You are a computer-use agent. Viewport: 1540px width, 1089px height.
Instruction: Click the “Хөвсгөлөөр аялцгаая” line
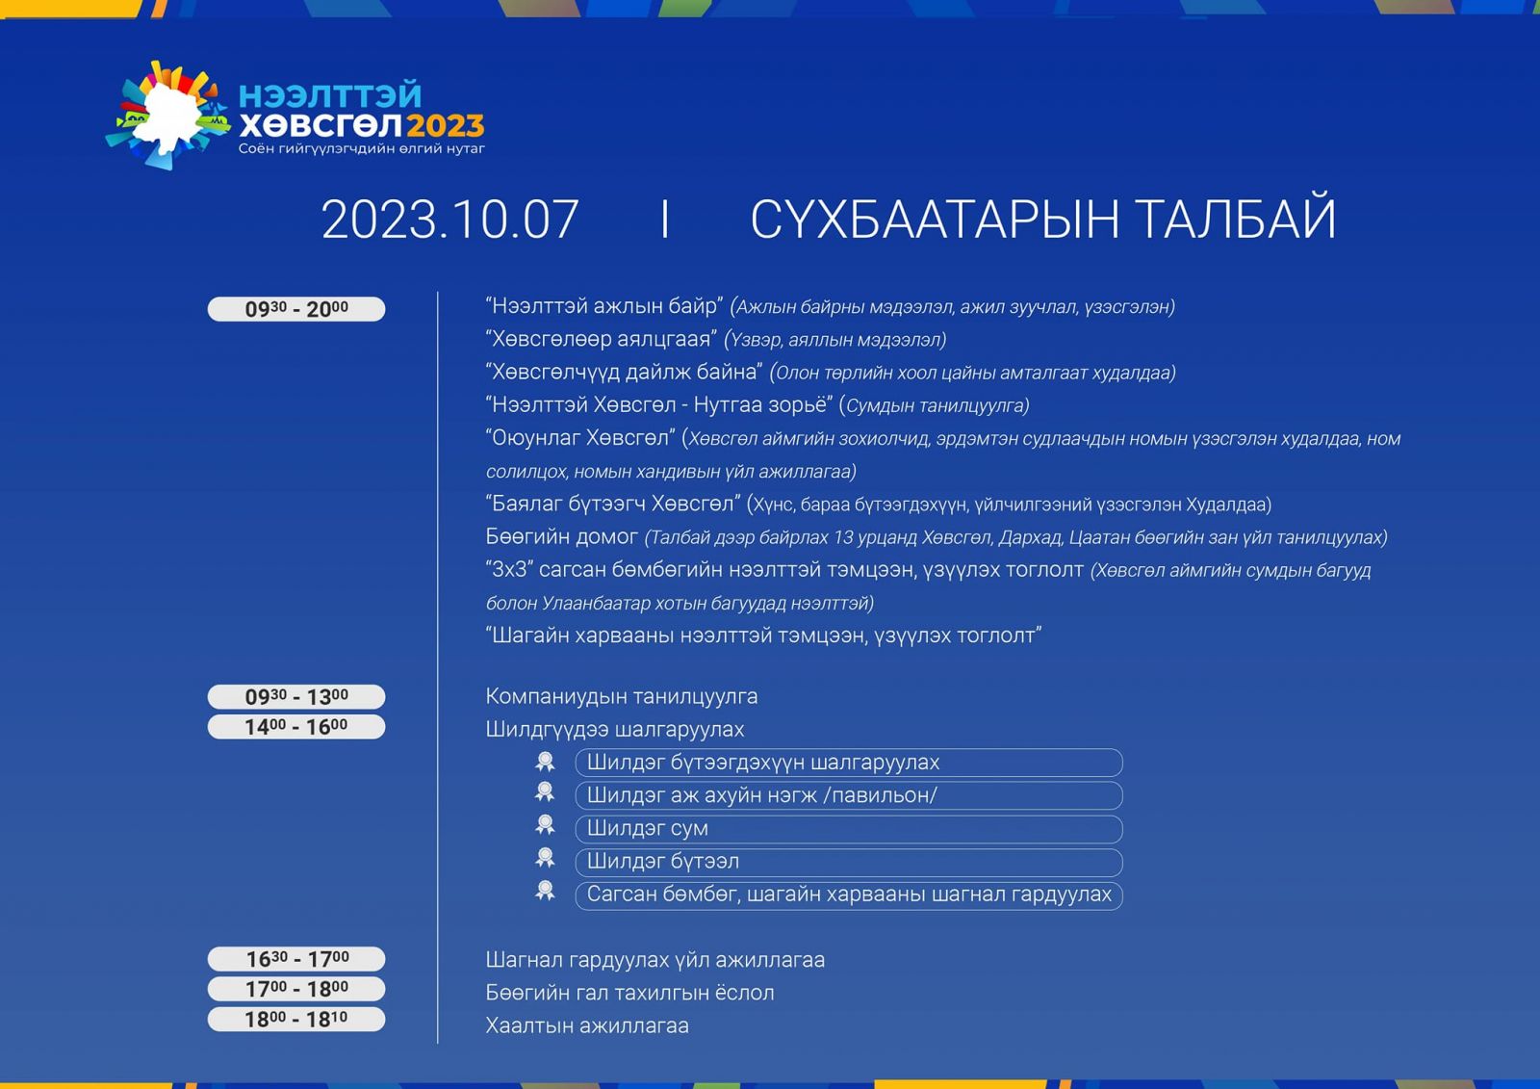coord(716,339)
